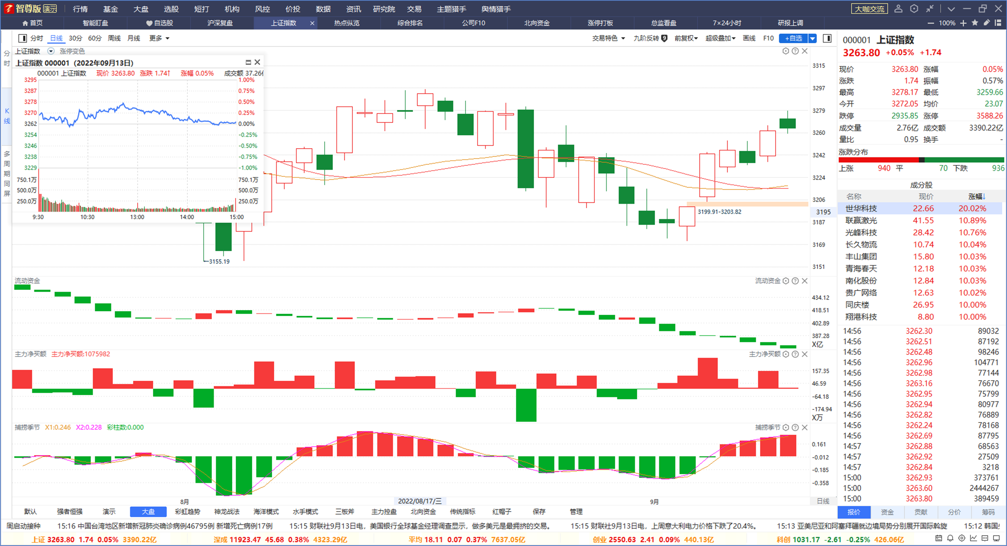Click the +自选 add-to-watchlist button

click(793, 38)
